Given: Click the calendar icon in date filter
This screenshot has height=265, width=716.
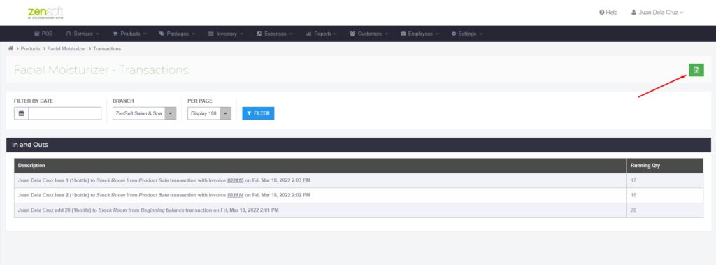Looking at the screenshot, I should click(21, 113).
